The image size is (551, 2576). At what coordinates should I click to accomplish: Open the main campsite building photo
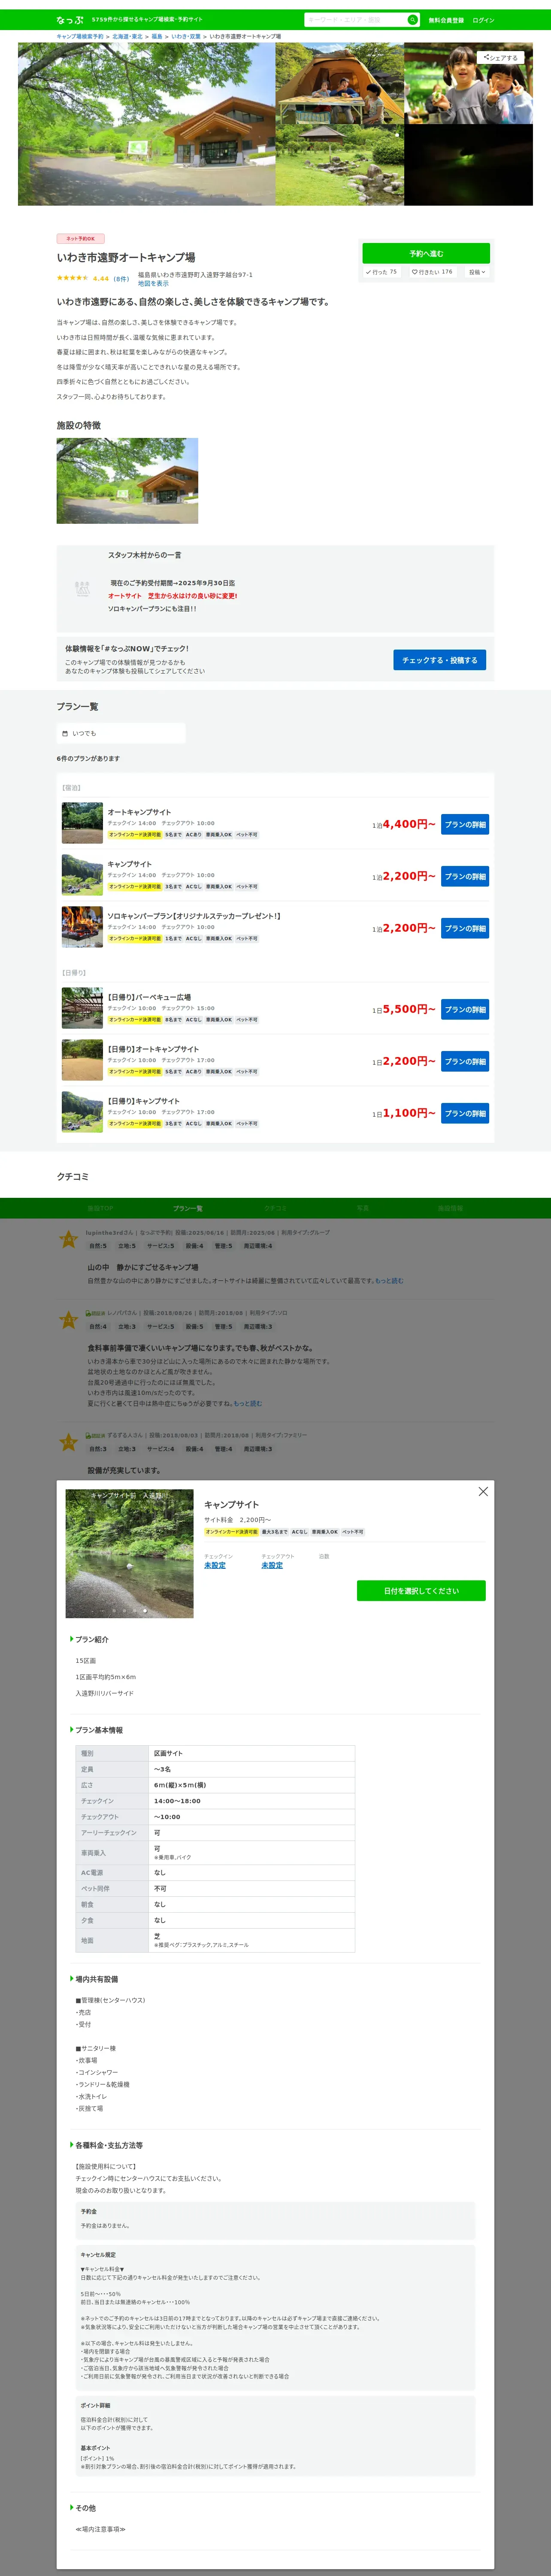tap(146, 124)
